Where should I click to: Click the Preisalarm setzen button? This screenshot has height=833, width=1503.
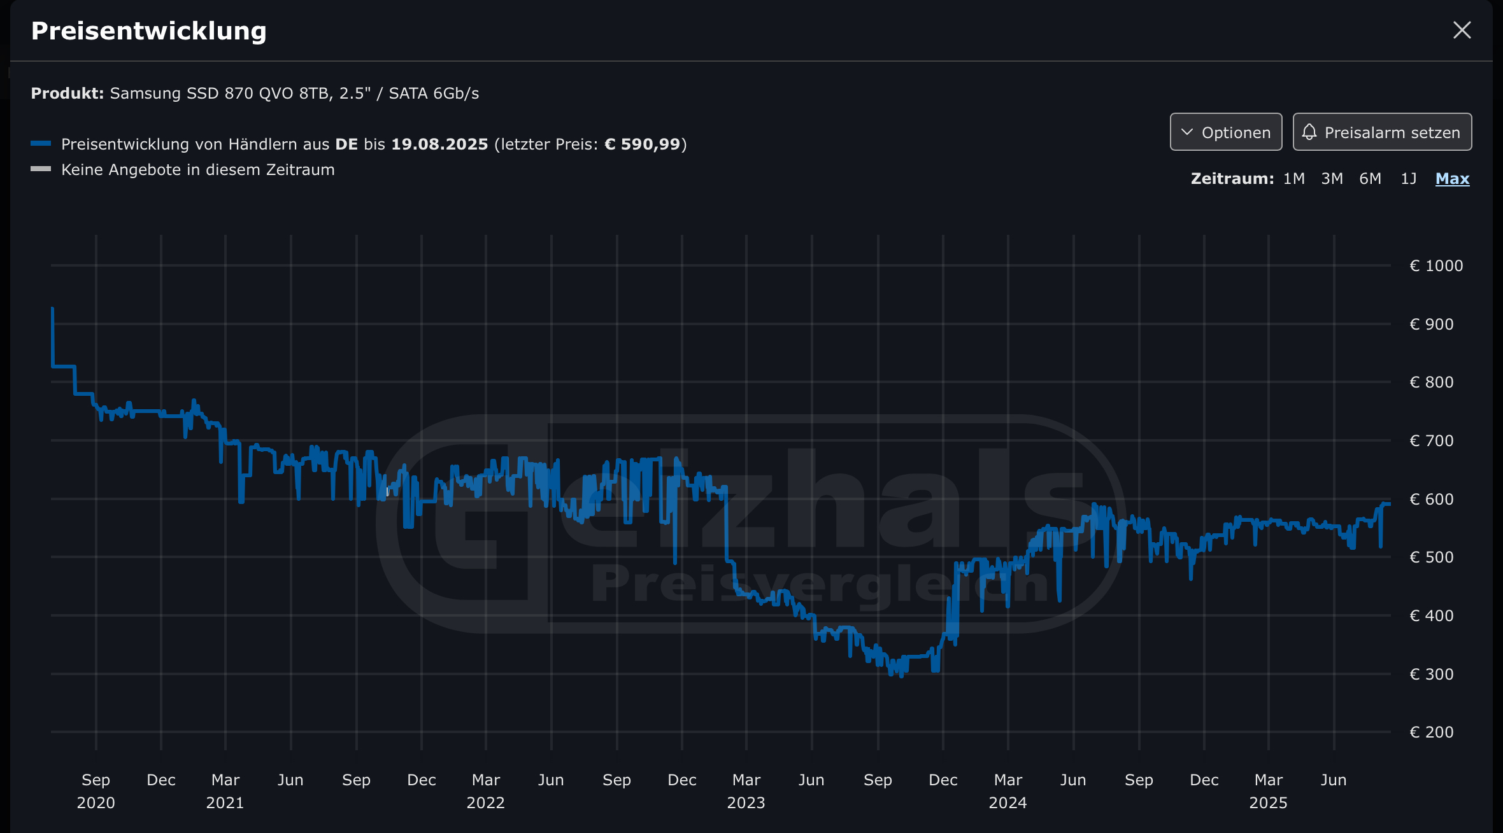[1382, 132]
